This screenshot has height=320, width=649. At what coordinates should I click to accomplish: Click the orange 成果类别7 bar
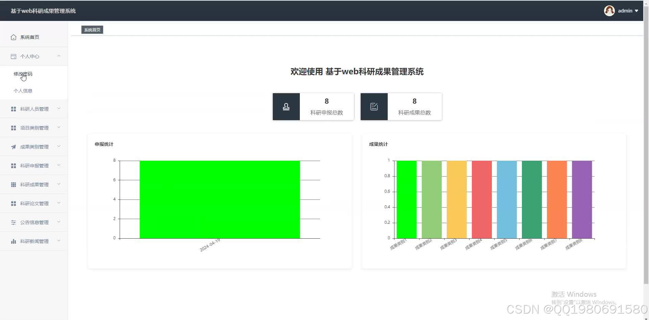click(557, 199)
